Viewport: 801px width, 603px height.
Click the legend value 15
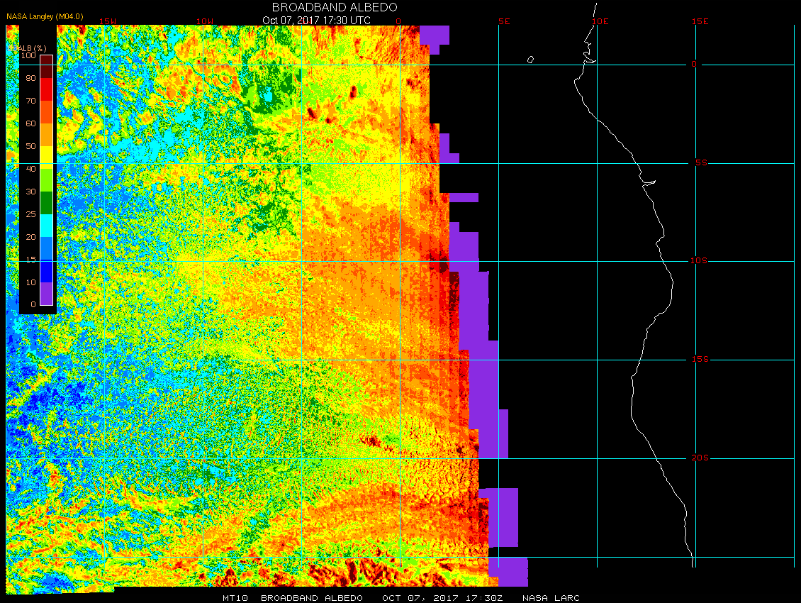[x=31, y=260]
